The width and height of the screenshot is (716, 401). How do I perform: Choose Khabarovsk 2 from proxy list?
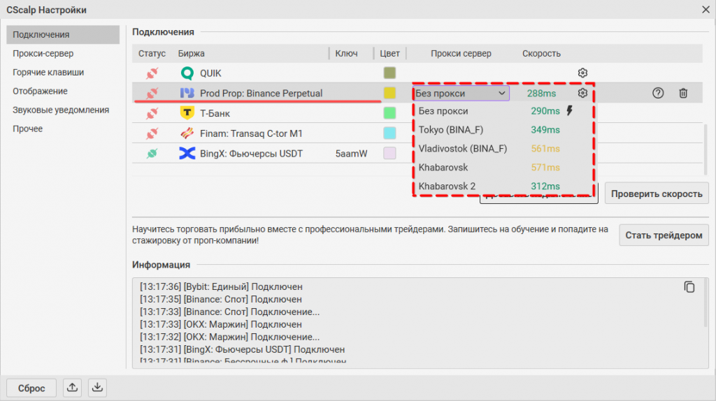tap(447, 187)
